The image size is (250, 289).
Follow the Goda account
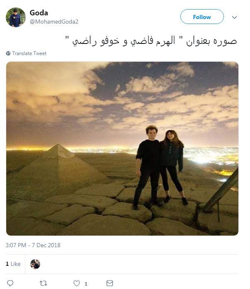click(202, 17)
